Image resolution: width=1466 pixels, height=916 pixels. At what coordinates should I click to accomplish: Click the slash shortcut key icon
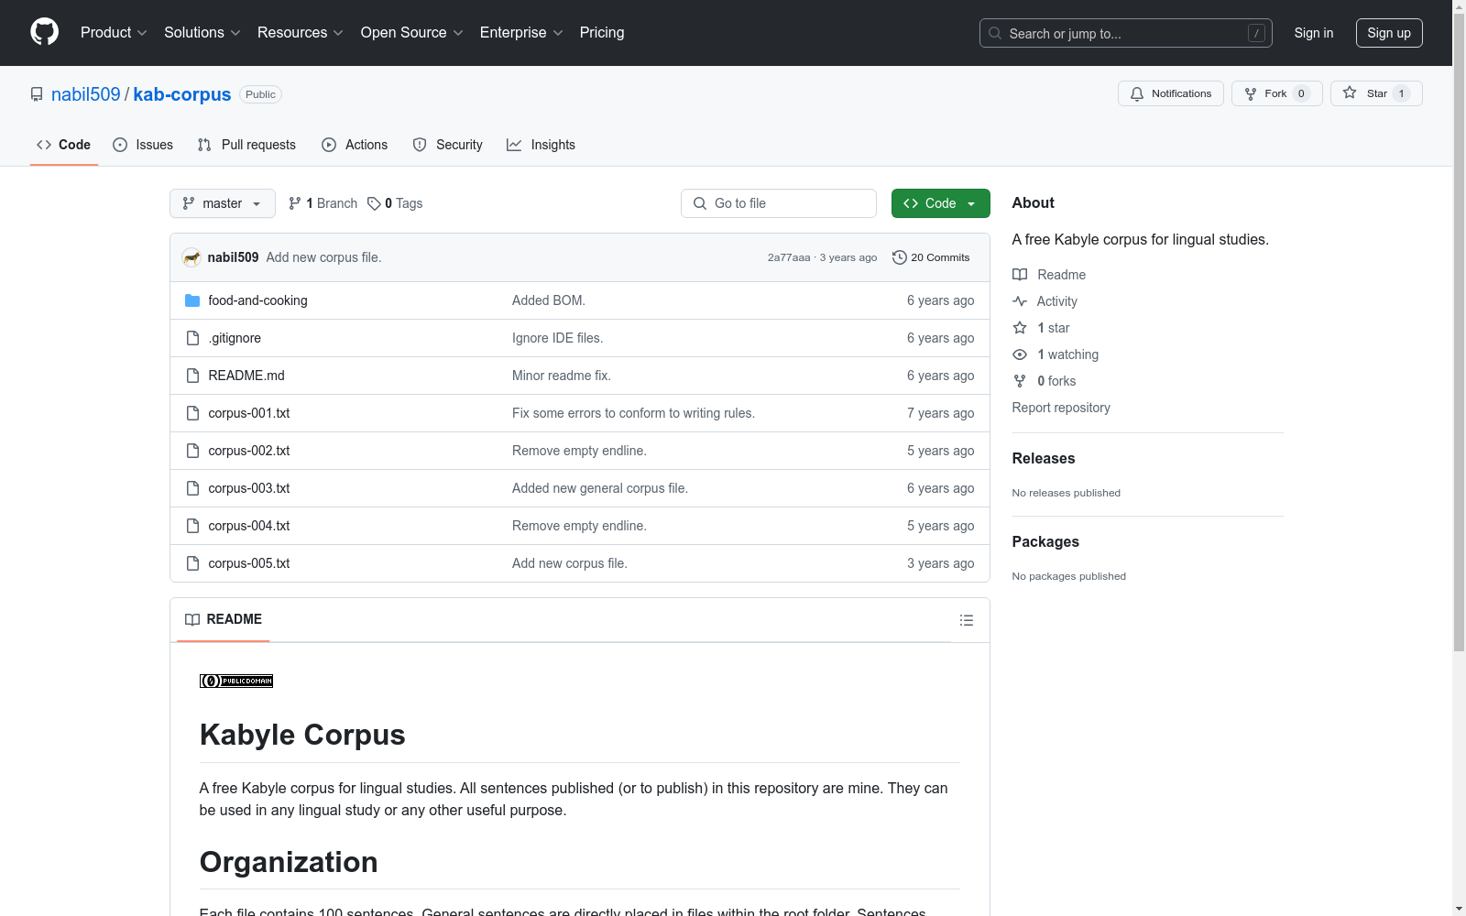(1256, 33)
